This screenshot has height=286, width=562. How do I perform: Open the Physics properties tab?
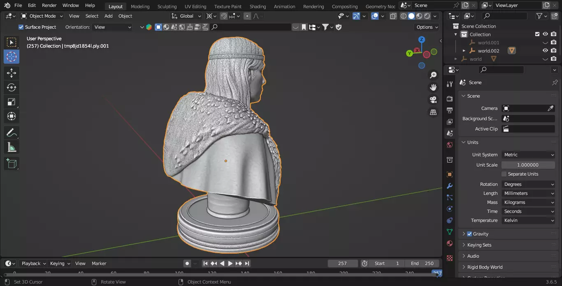click(450, 209)
